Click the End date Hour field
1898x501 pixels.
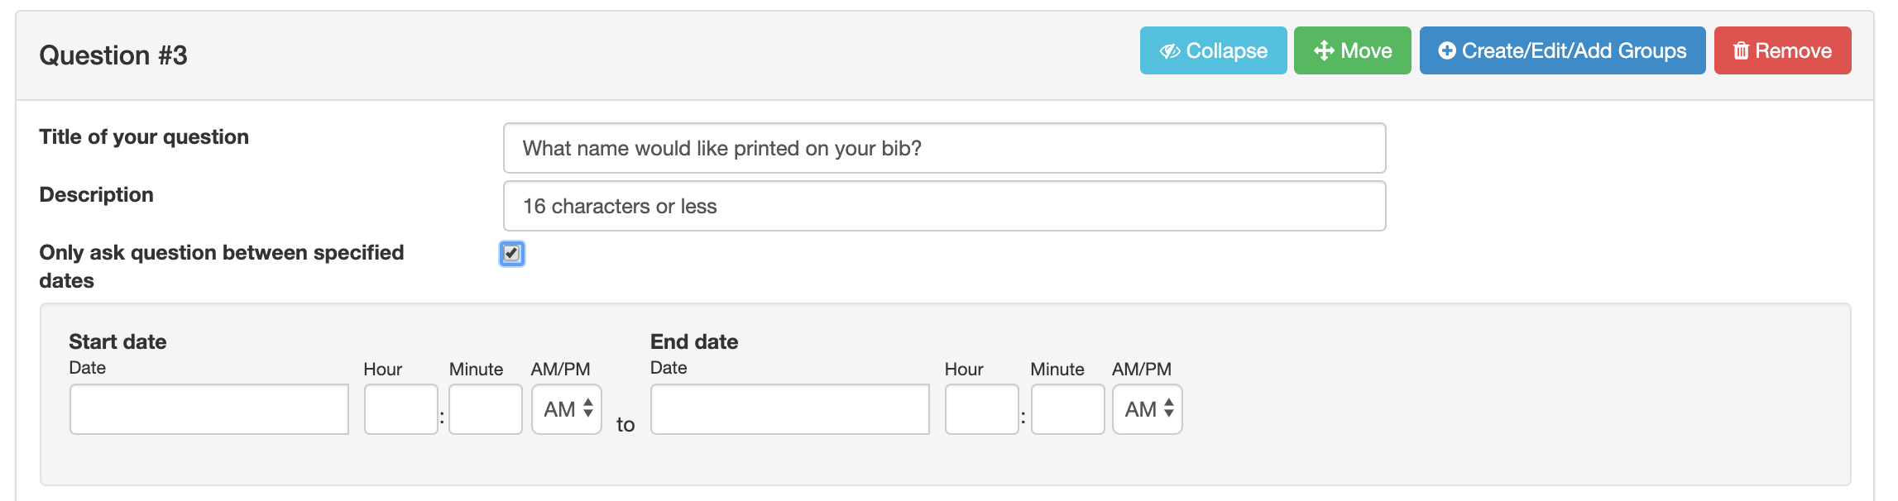[982, 409]
